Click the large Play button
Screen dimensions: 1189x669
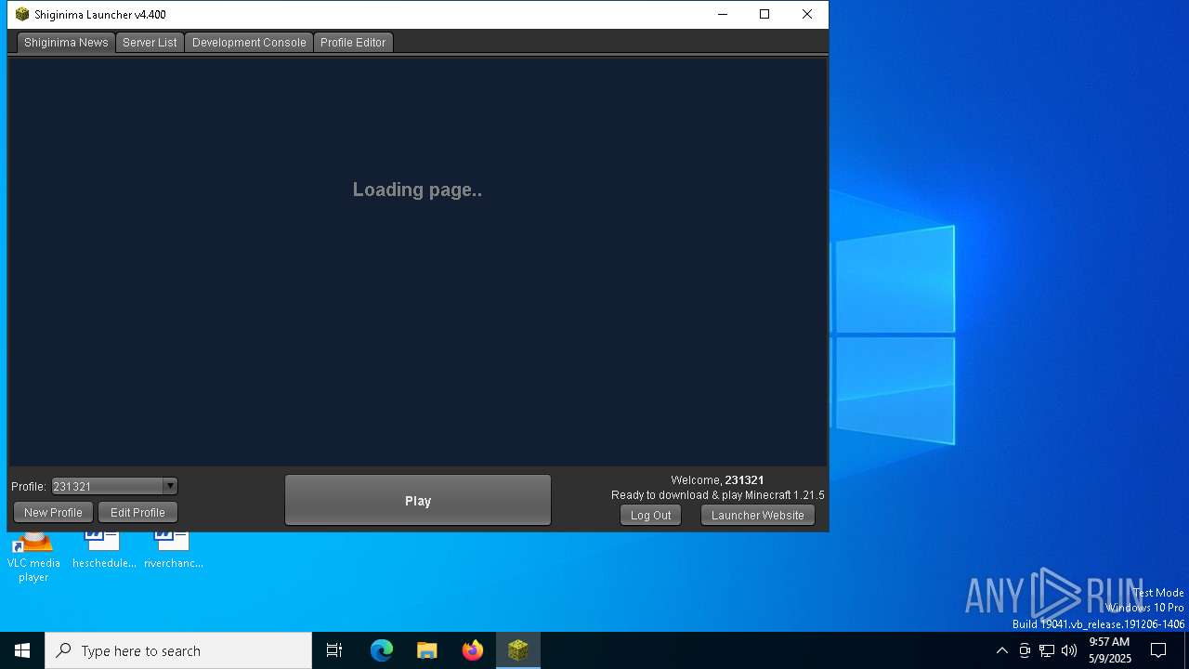point(418,500)
